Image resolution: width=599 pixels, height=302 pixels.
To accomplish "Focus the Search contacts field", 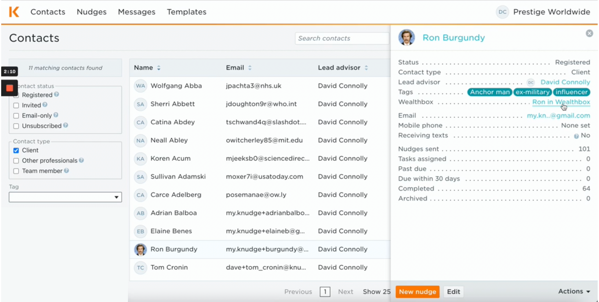I will (x=342, y=38).
